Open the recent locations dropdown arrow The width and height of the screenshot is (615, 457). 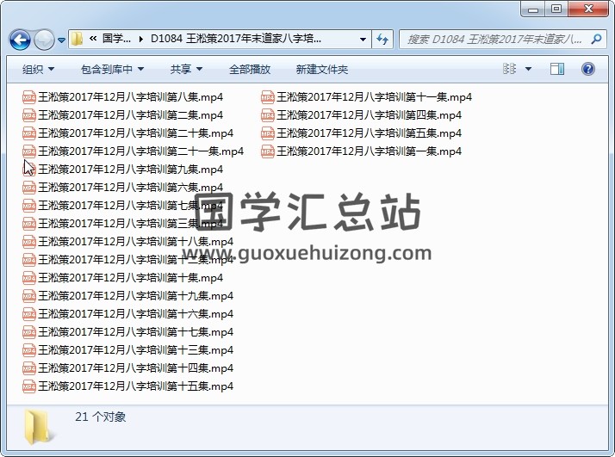[61, 40]
